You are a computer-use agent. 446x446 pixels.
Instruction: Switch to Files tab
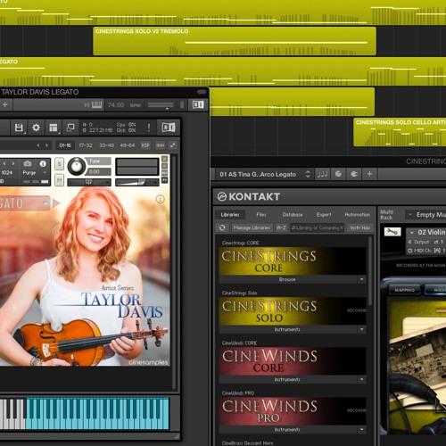pyautogui.click(x=261, y=214)
